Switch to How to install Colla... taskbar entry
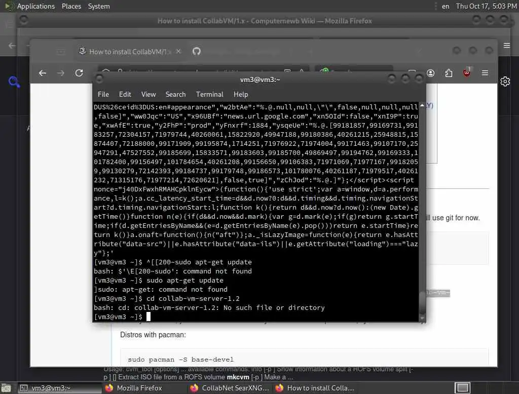519x394 pixels. [315, 388]
